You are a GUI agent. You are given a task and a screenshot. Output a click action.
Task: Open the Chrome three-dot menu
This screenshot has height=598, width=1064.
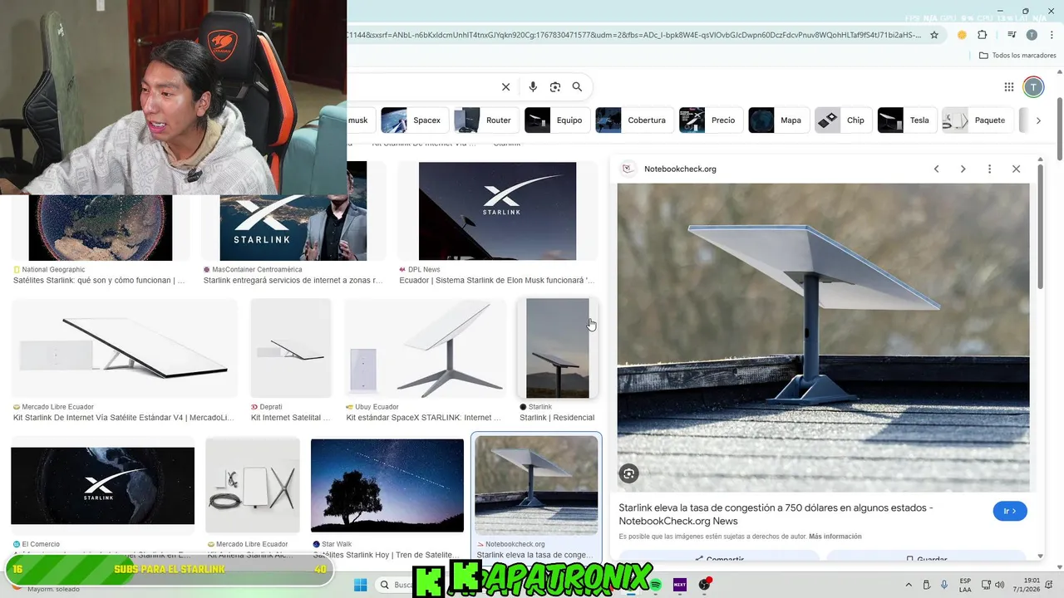pos(1050,35)
